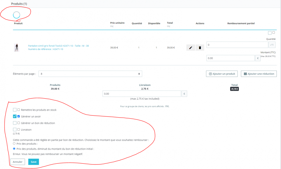Tick the partial refund checkbox near Quantité
This screenshot has width=281, height=169.
point(270,33)
